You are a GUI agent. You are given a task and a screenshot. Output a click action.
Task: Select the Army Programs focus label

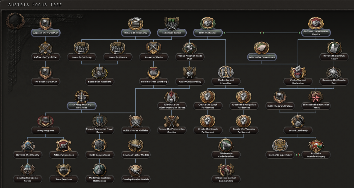45,130
